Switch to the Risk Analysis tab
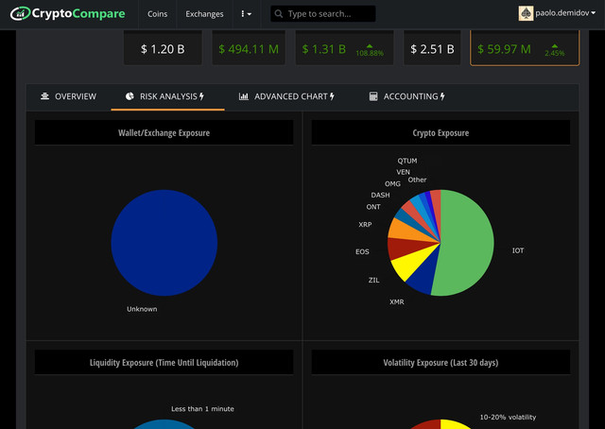Viewport: 605px width, 429px height. click(x=167, y=96)
